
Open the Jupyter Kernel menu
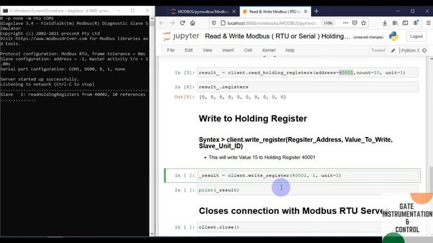(269, 50)
